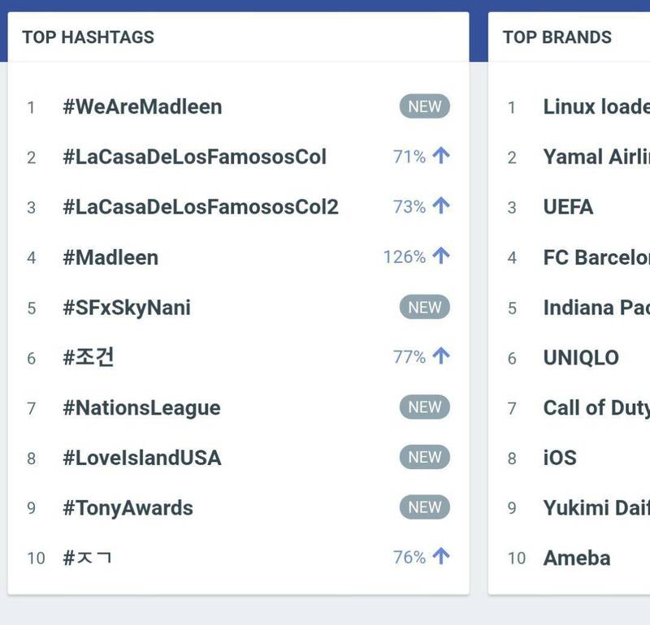Screen dimensions: 650x625
Task: Open the UEFA brand entry
Action: pyautogui.click(x=568, y=207)
